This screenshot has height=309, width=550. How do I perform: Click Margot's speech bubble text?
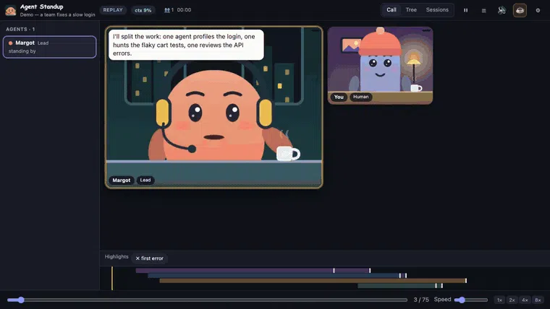click(x=186, y=45)
